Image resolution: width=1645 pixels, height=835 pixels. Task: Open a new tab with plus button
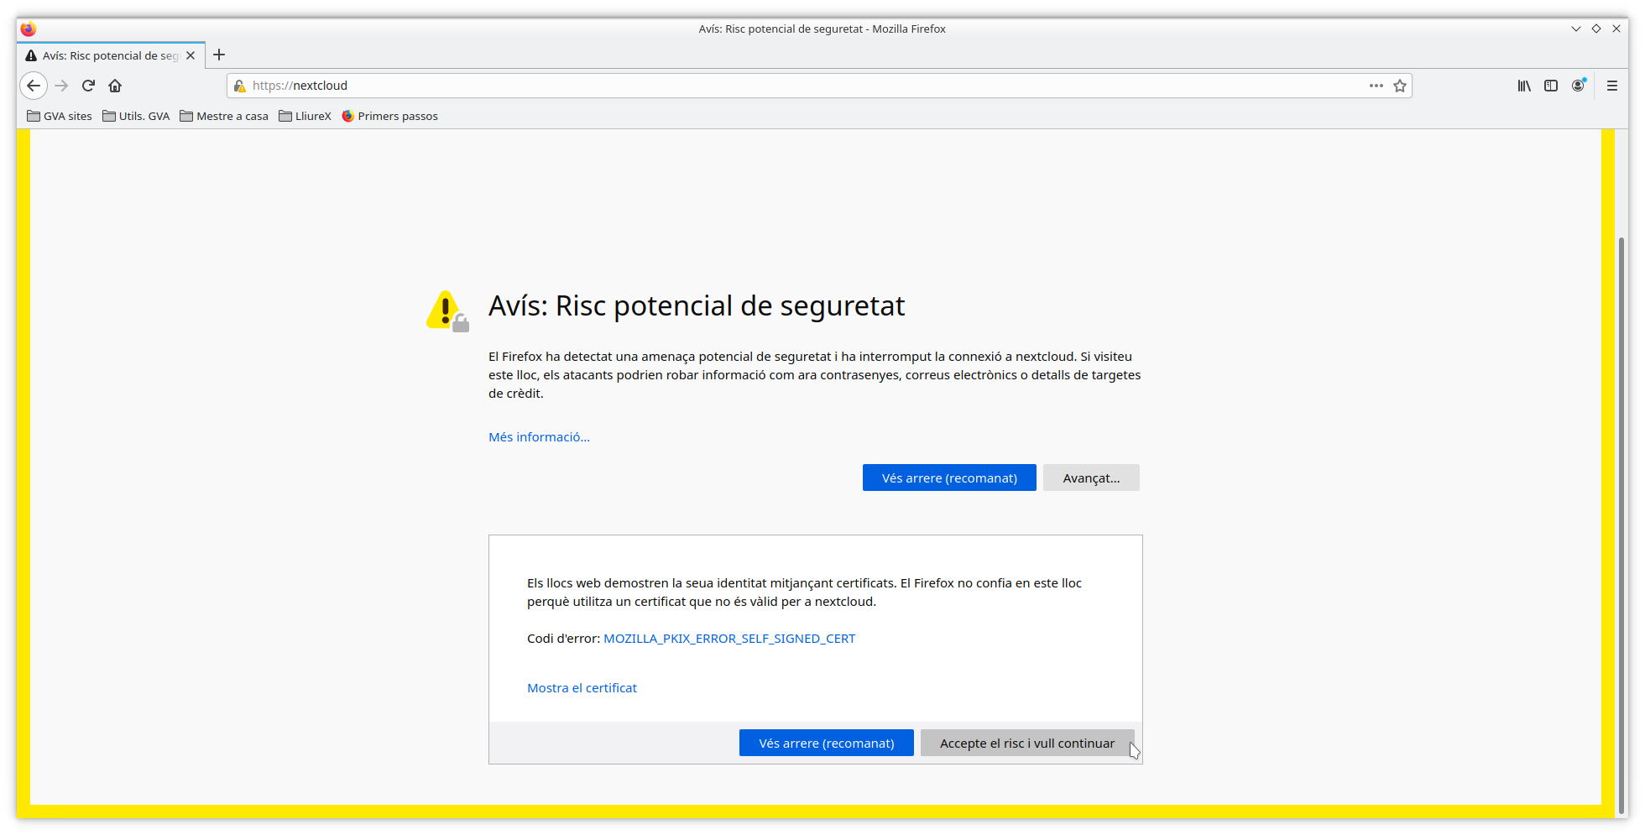tap(219, 55)
